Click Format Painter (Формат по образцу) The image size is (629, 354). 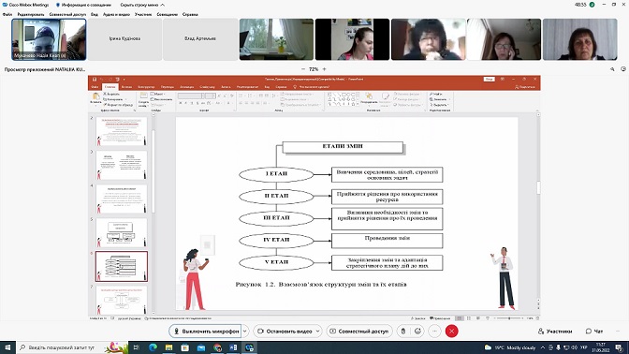click(x=118, y=105)
